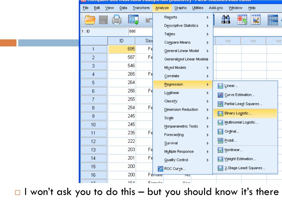Click the Nonlinear regression icon
Screen dimensions: 282x211
(x=220, y=150)
